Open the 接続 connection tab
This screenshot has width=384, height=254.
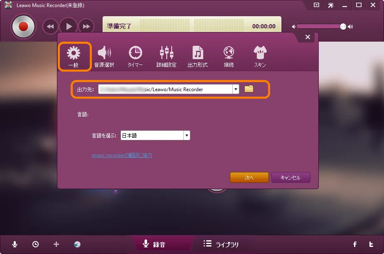(x=229, y=57)
